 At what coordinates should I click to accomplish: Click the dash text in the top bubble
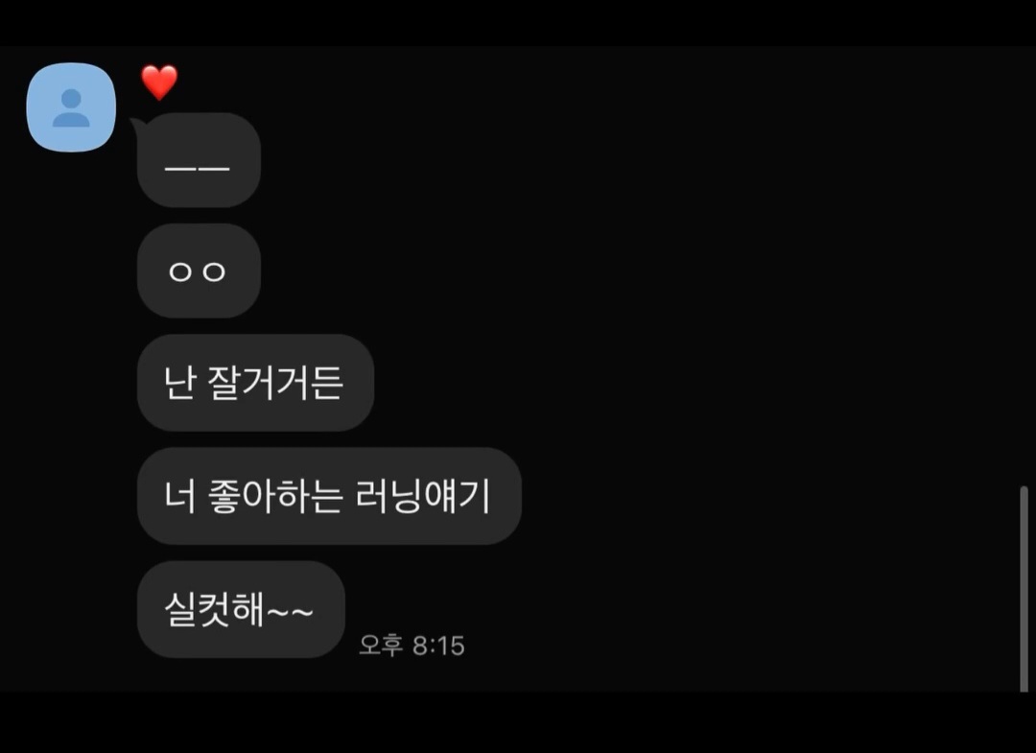(197, 168)
